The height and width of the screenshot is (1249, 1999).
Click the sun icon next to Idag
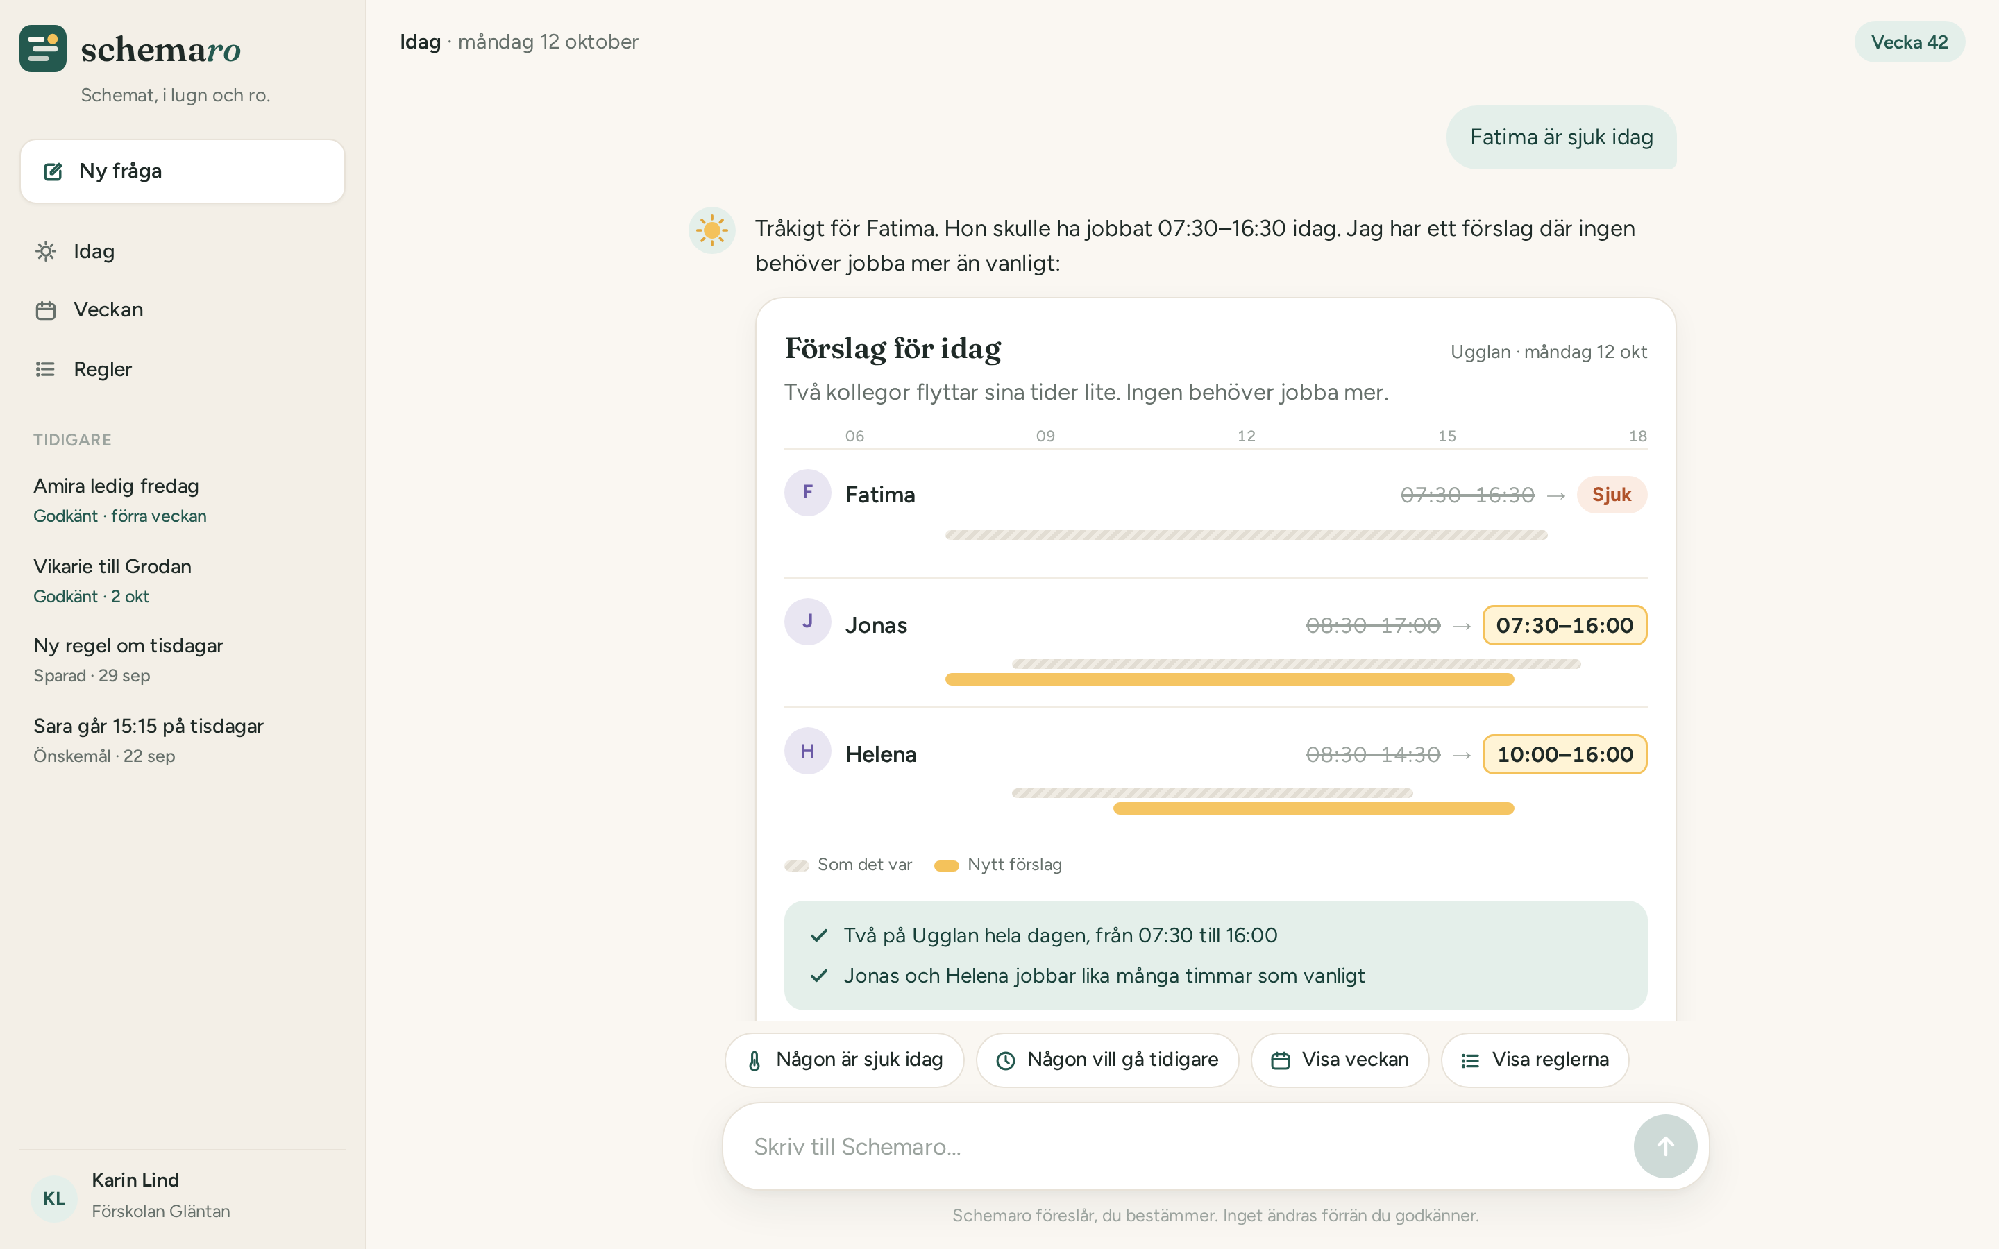47,251
